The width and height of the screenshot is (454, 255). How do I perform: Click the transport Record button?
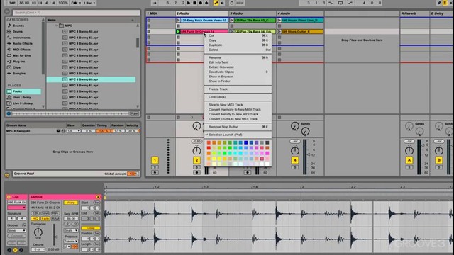pos(200,3)
